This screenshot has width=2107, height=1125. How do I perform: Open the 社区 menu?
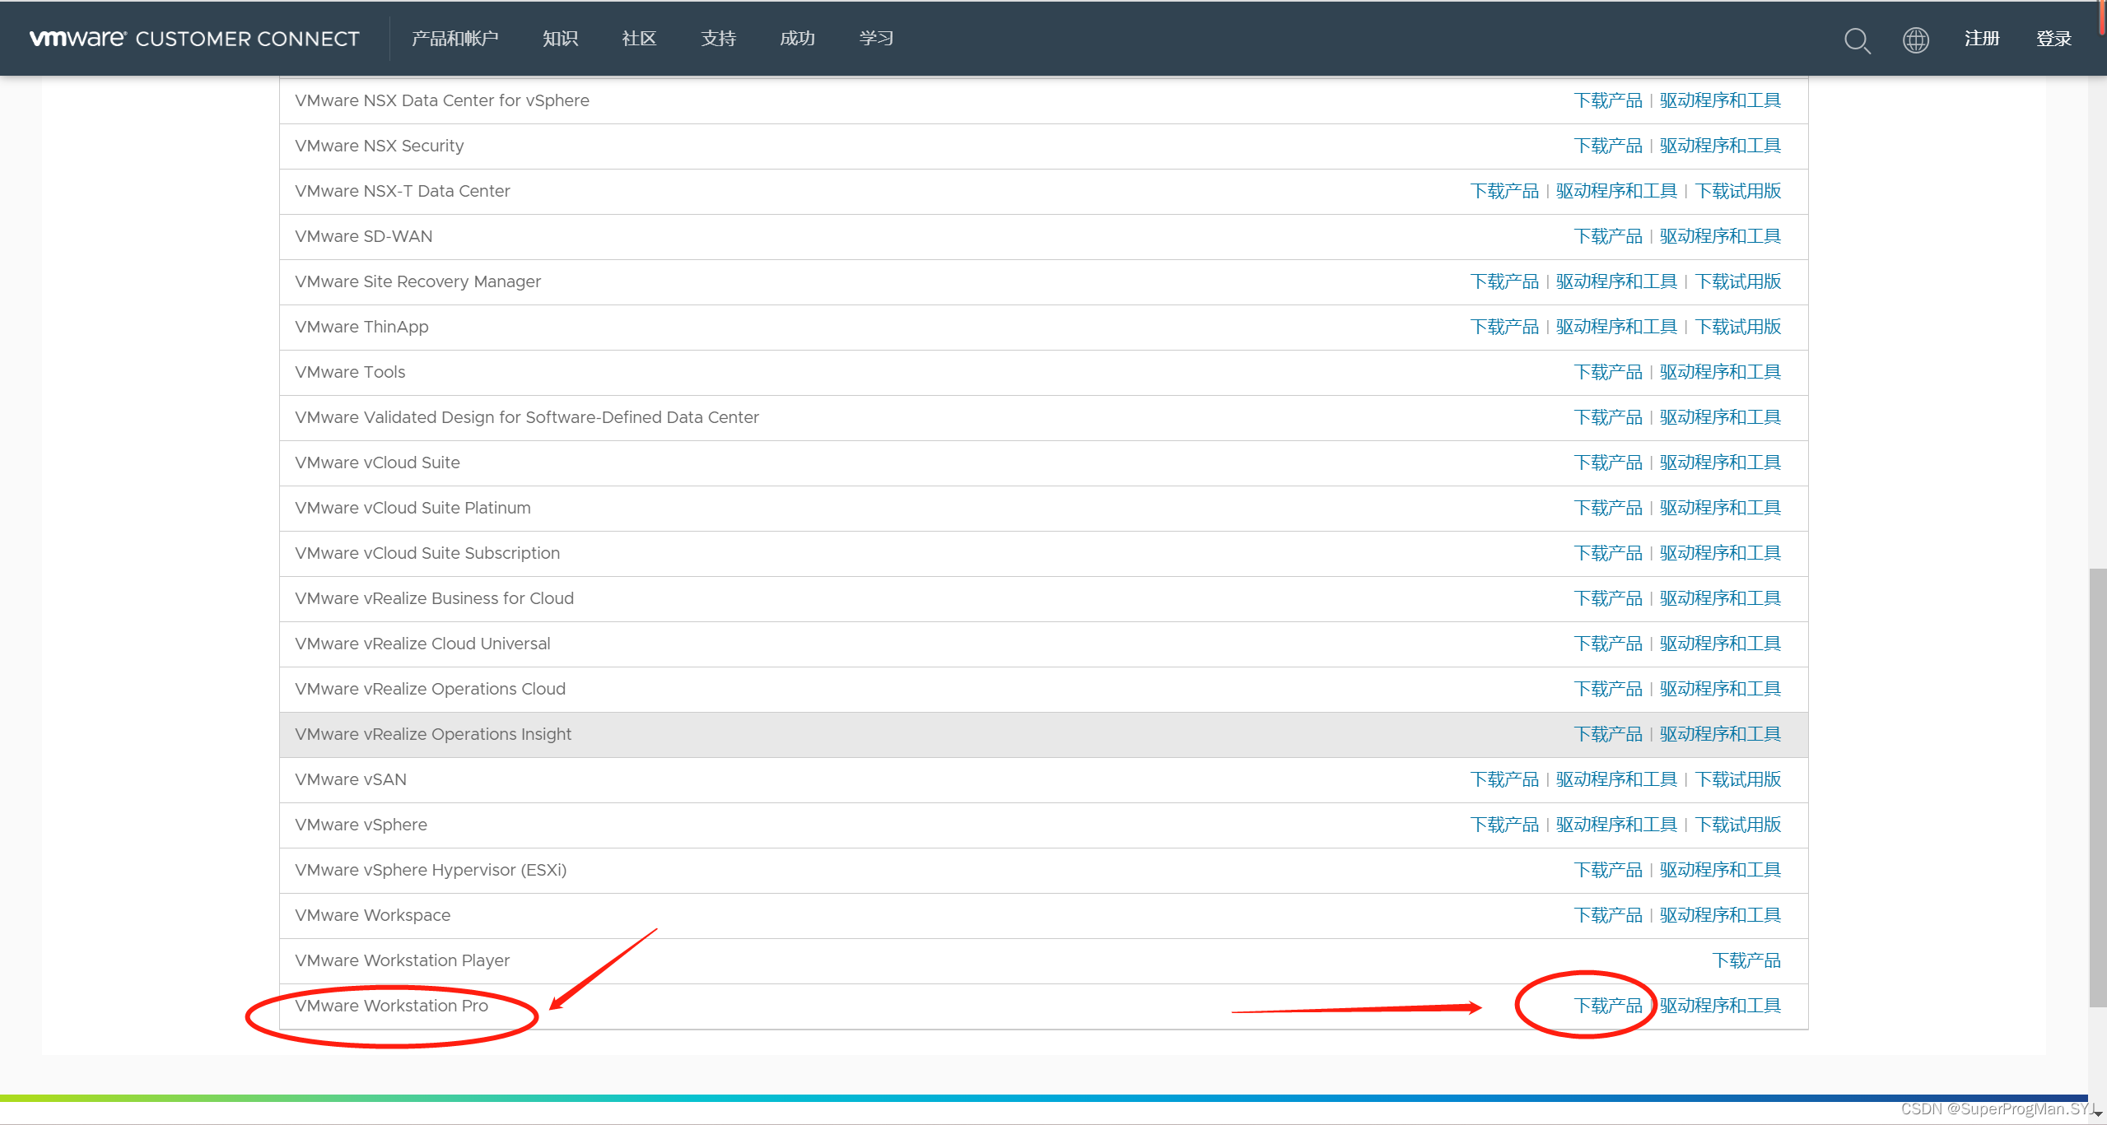(x=639, y=39)
